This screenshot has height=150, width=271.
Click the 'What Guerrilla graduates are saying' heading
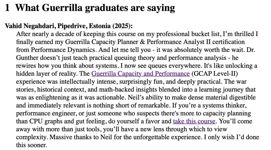(95, 8)
